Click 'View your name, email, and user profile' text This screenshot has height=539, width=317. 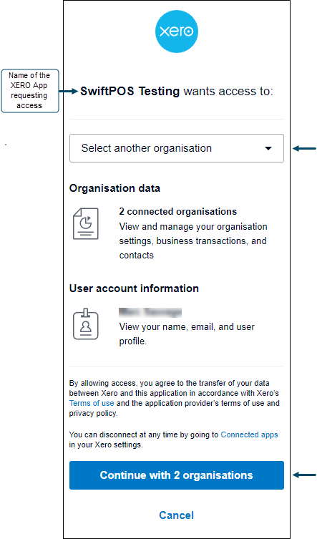click(187, 334)
